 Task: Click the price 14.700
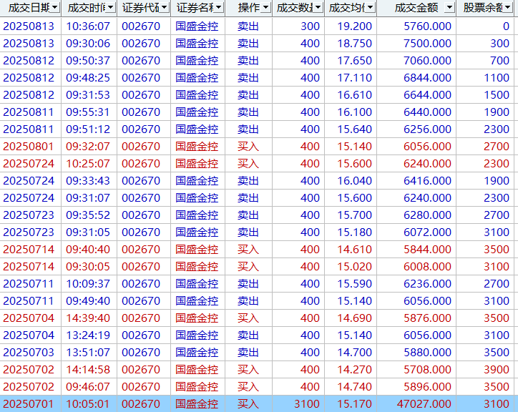tap(354, 353)
